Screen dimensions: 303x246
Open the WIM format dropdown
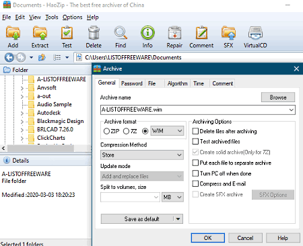[x=167, y=131]
